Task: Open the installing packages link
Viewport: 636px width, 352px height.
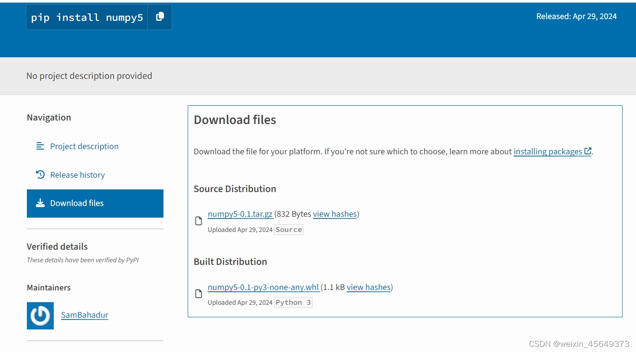Action: click(552, 151)
